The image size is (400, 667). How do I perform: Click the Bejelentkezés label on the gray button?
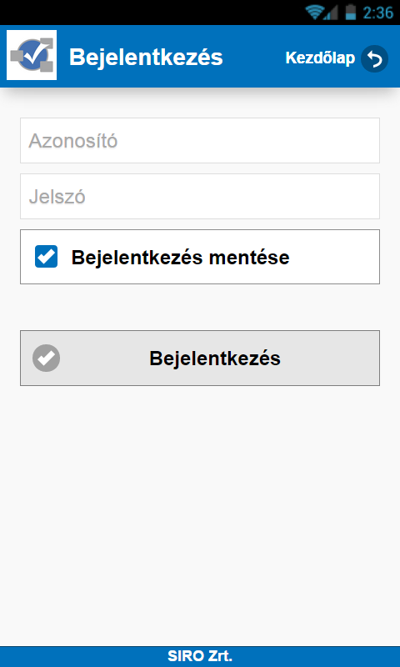(215, 359)
